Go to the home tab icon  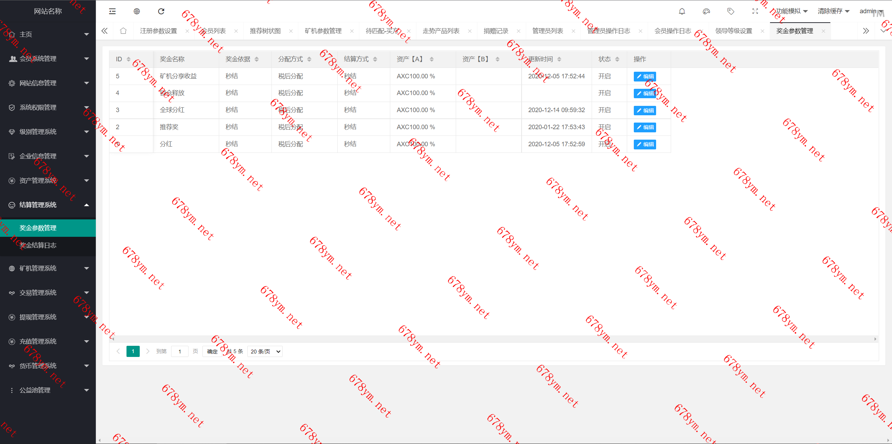point(123,31)
